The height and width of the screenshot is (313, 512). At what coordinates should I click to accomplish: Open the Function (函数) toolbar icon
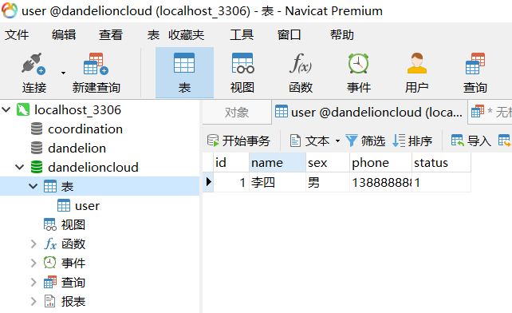tap(301, 63)
